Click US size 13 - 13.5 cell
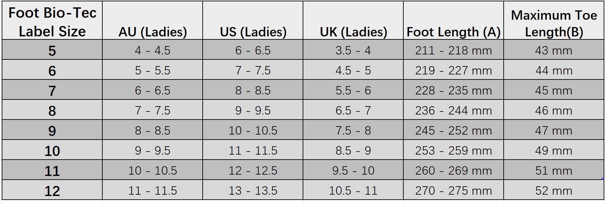The image size is (606, 204). tap(253, 190)
